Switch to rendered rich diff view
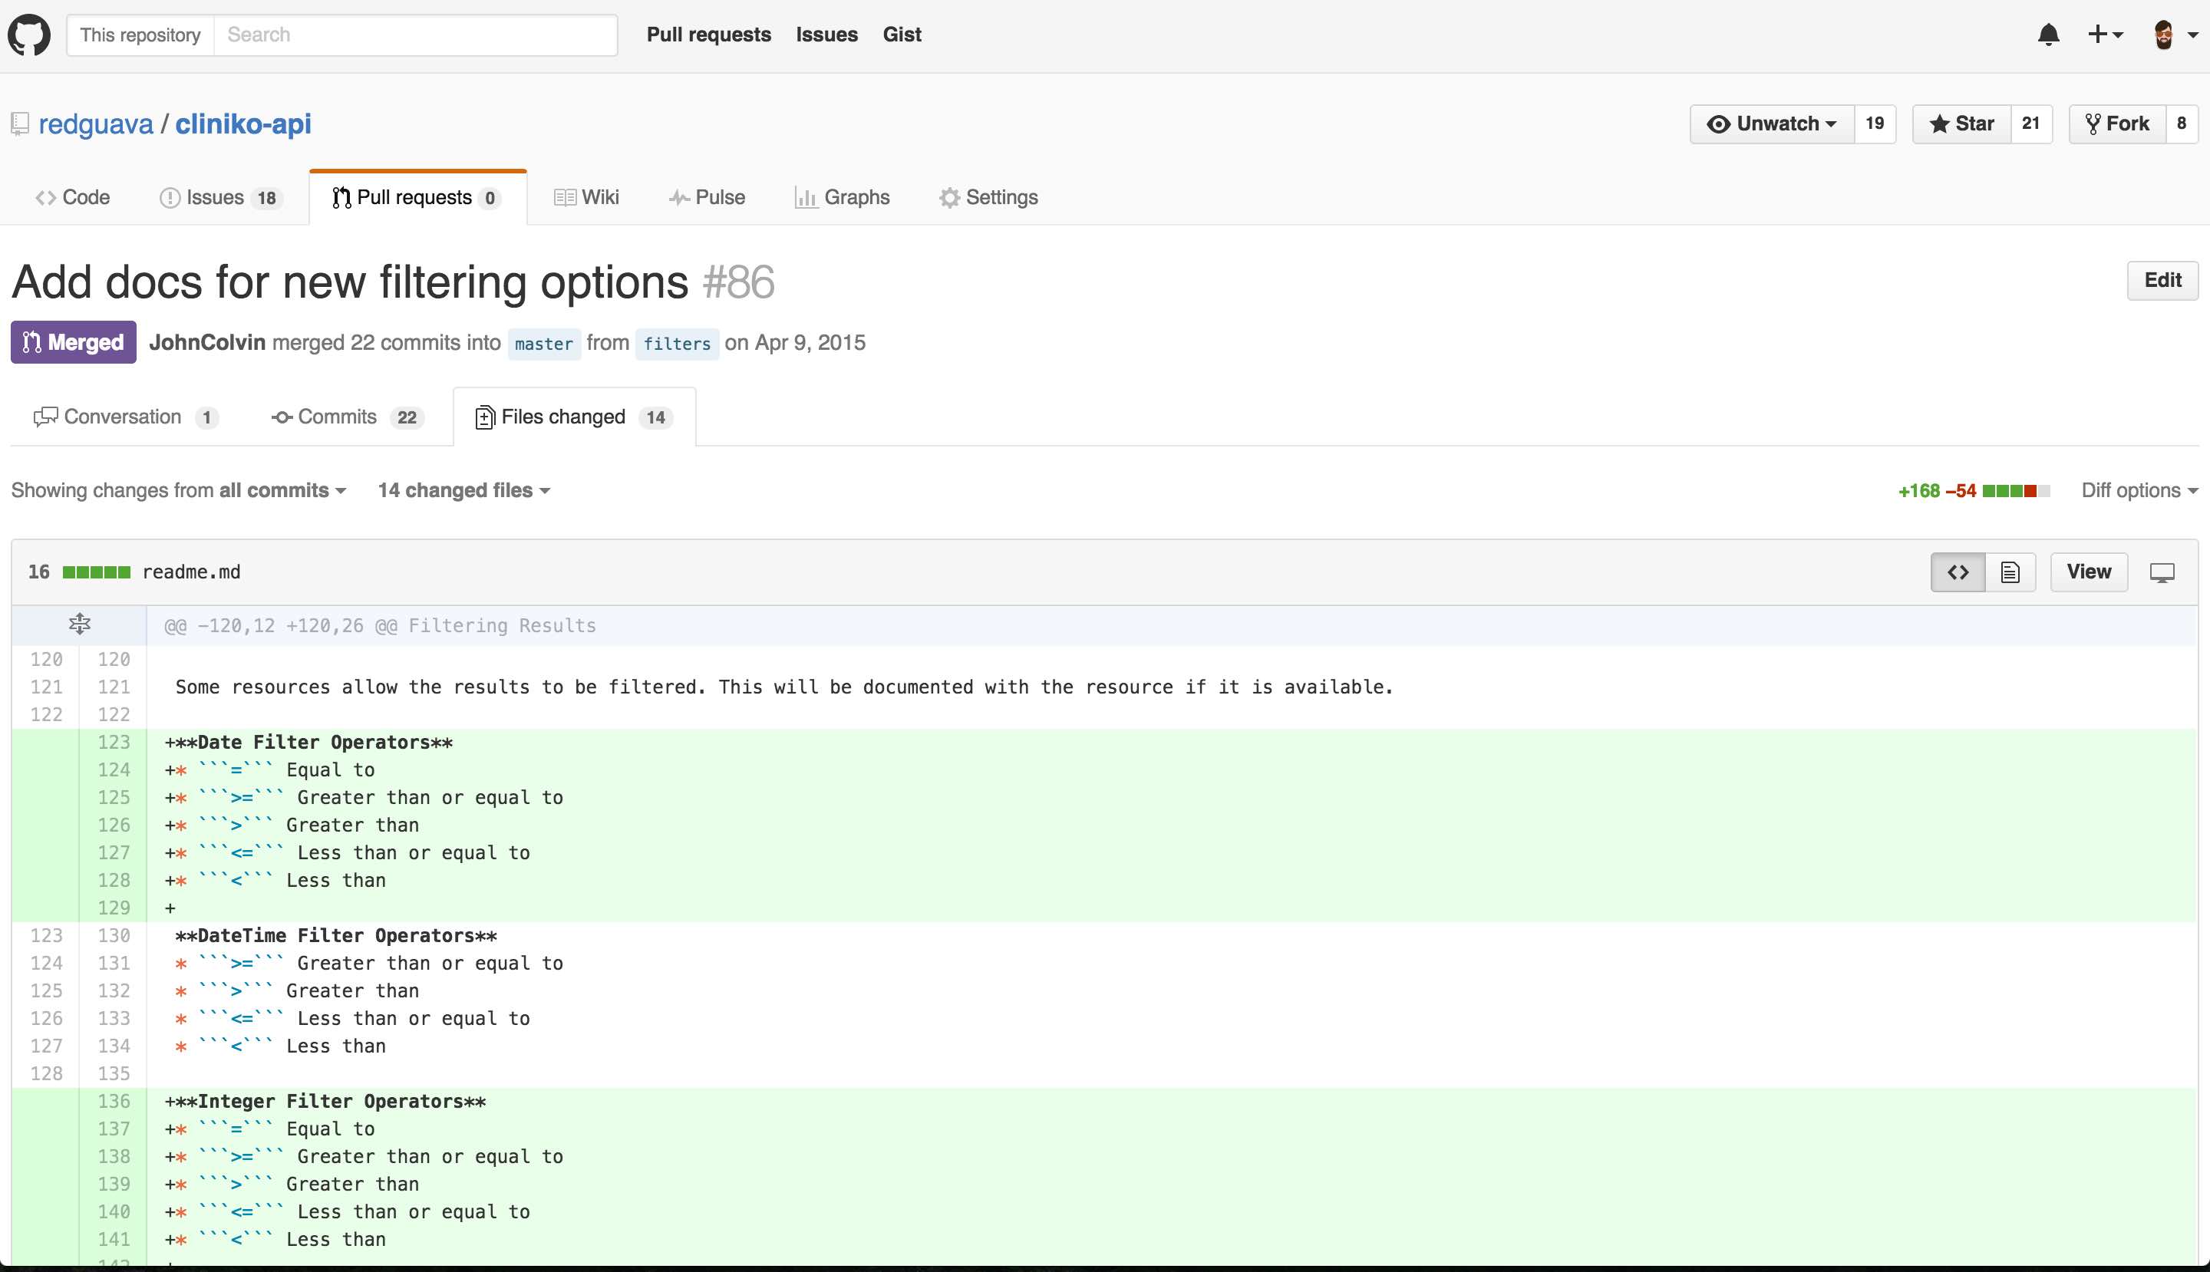The width and height of the screenshot is (2210, 1272). click(x=2010, y=572)
